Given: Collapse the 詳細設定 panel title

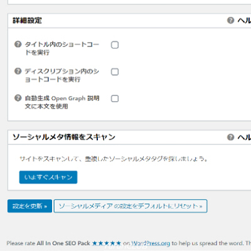Looking at the screenshot, I should (x=27, y=21).
